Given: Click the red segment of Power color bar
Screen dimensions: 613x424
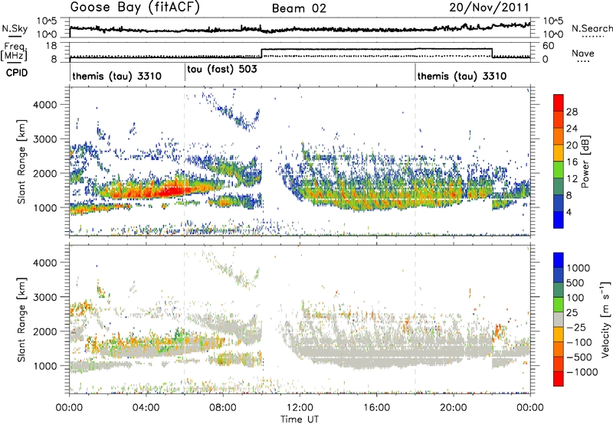Looking at the screenshot, I should coord(559,103).
